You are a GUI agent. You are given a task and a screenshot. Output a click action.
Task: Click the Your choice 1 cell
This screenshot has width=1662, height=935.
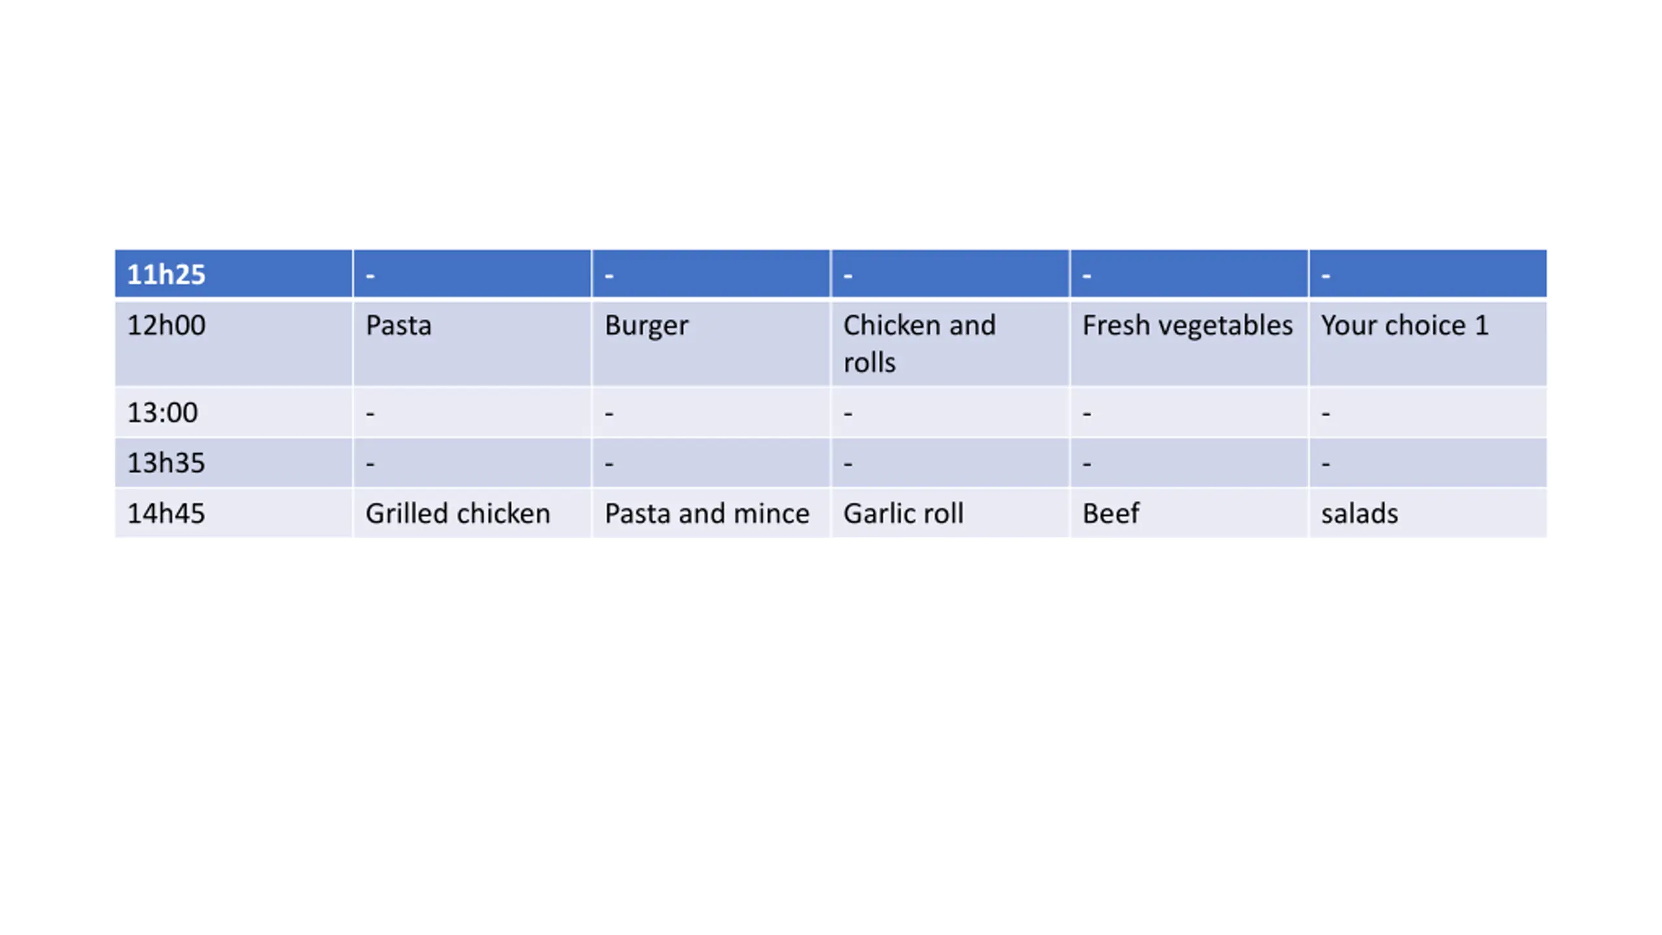(x=1428, y=343)
